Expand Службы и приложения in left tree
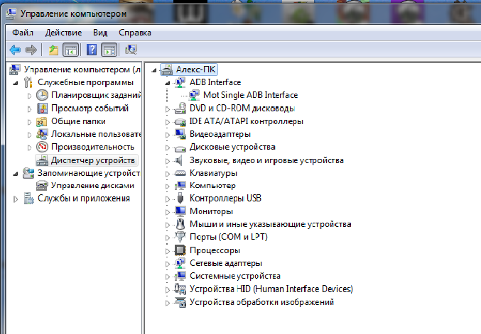Viewport: 481px width, 334px height. 16,199
